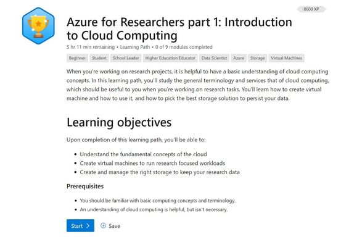
Task: Save this learning path to collection
Action: click(x=110, y=226)
